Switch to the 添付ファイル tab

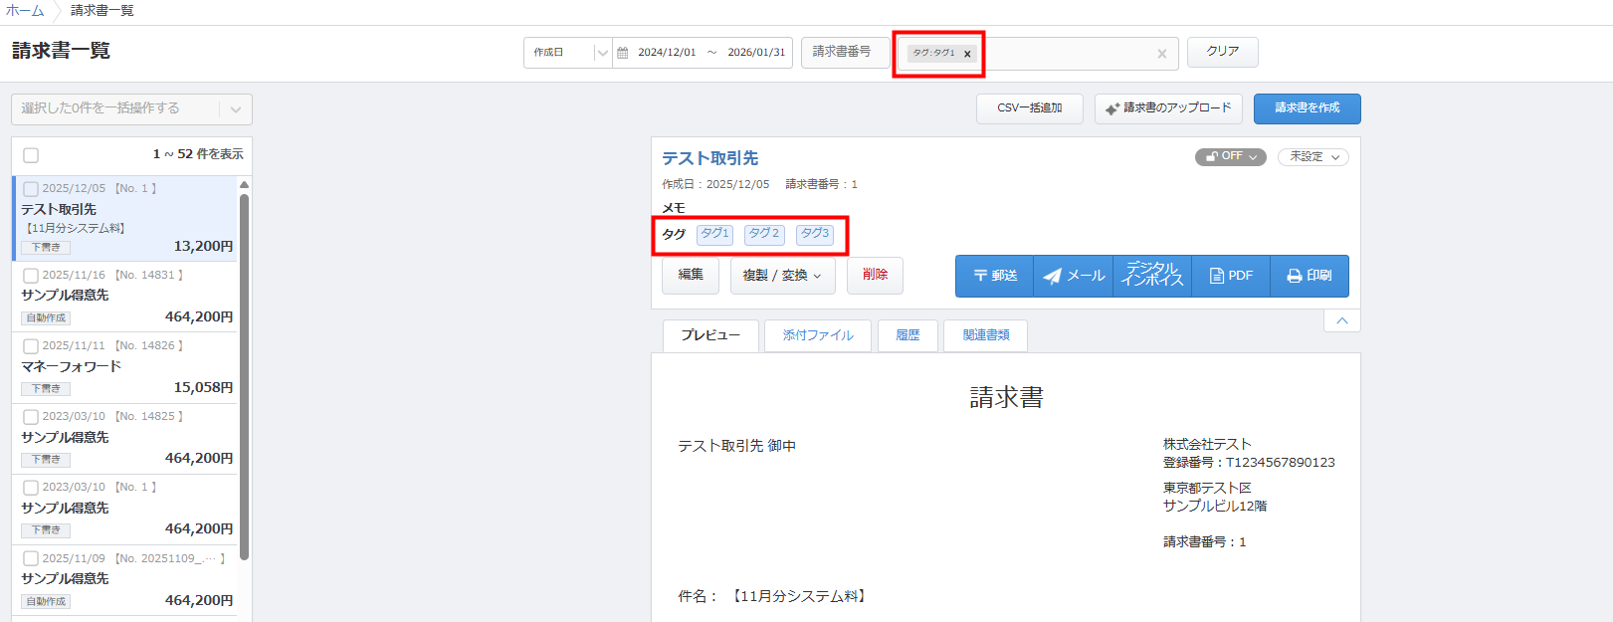coord(817,335)
